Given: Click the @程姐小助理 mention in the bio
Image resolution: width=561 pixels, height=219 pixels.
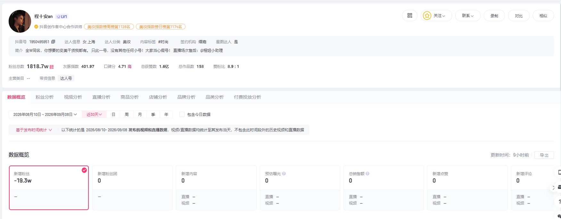Looking at the screenshot, I should click(x=211, y=51).
